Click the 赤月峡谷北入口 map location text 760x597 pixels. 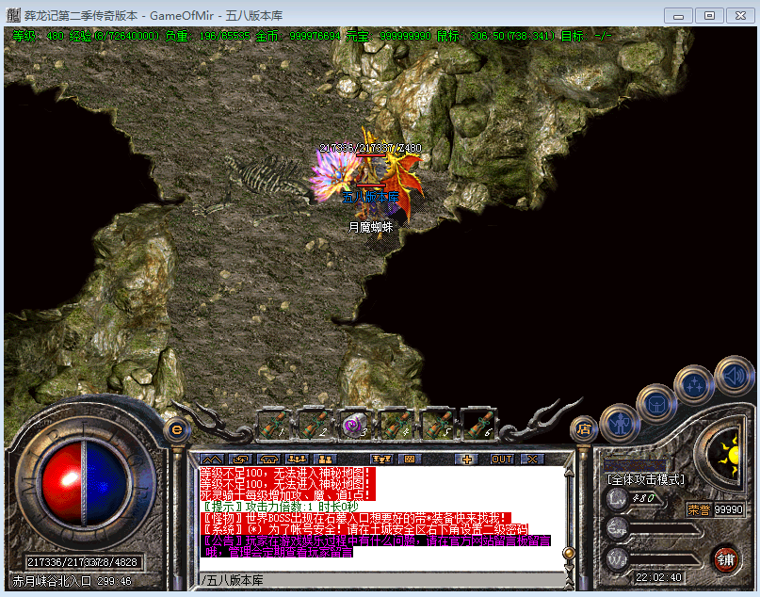[x=52, y=581]
